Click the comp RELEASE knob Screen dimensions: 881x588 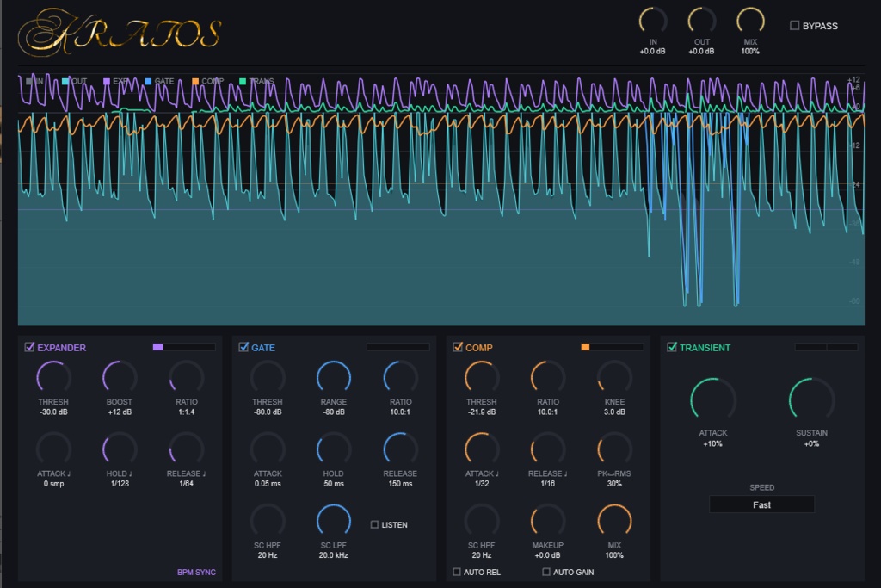(548, 449)
